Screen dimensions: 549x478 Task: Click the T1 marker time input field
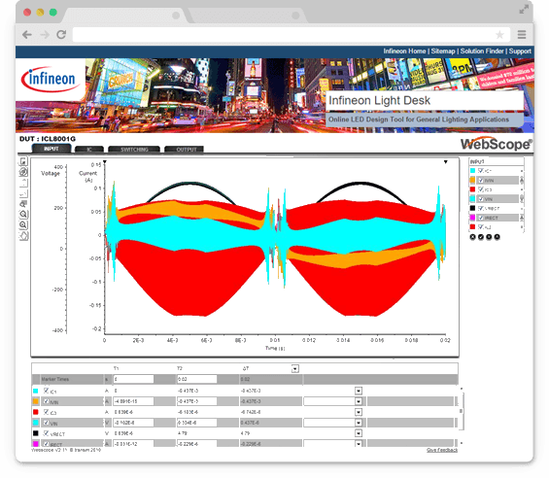pos(133,379)
